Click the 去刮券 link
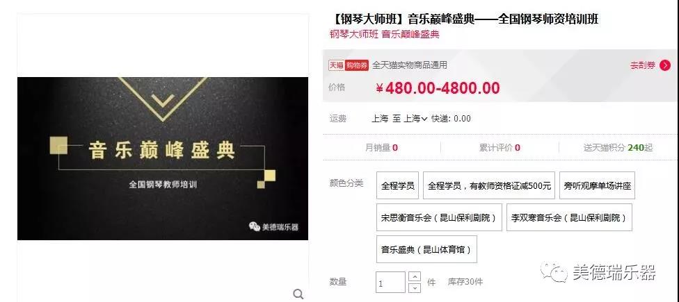The image size is (679, 302). click(x=643, y=65)
